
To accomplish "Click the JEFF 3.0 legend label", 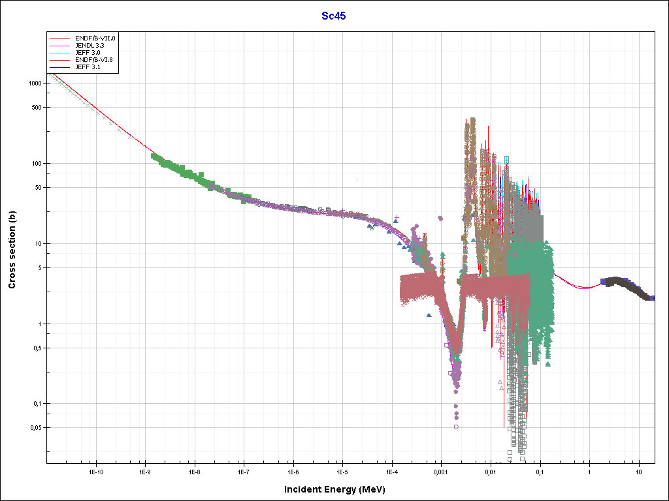I will point(88,53).
